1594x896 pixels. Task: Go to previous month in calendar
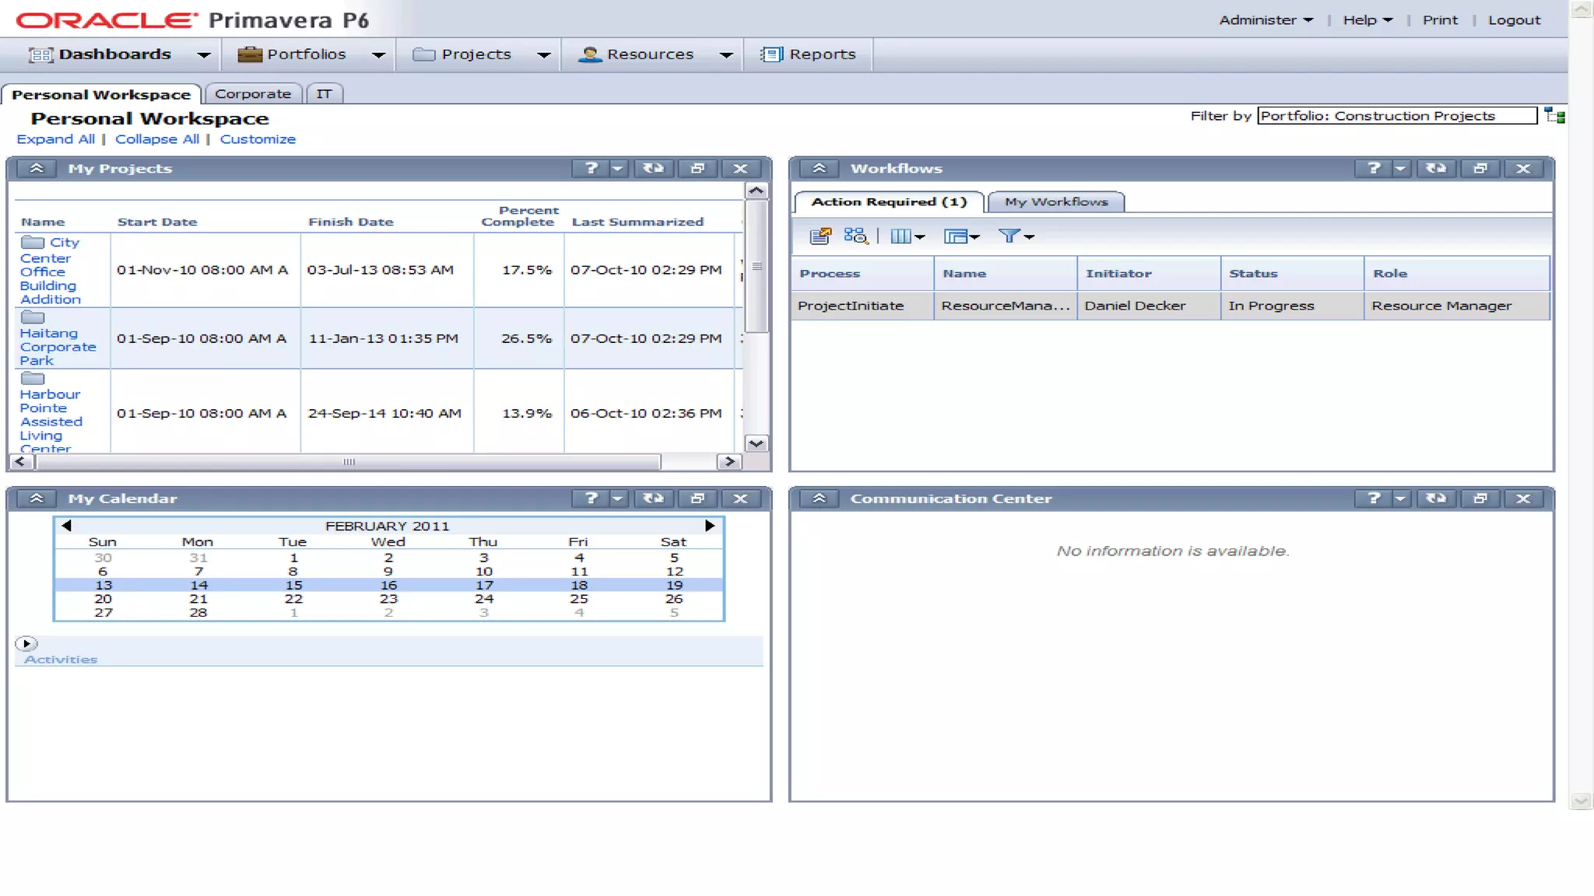pyautogui.click(x=66, y=526)
